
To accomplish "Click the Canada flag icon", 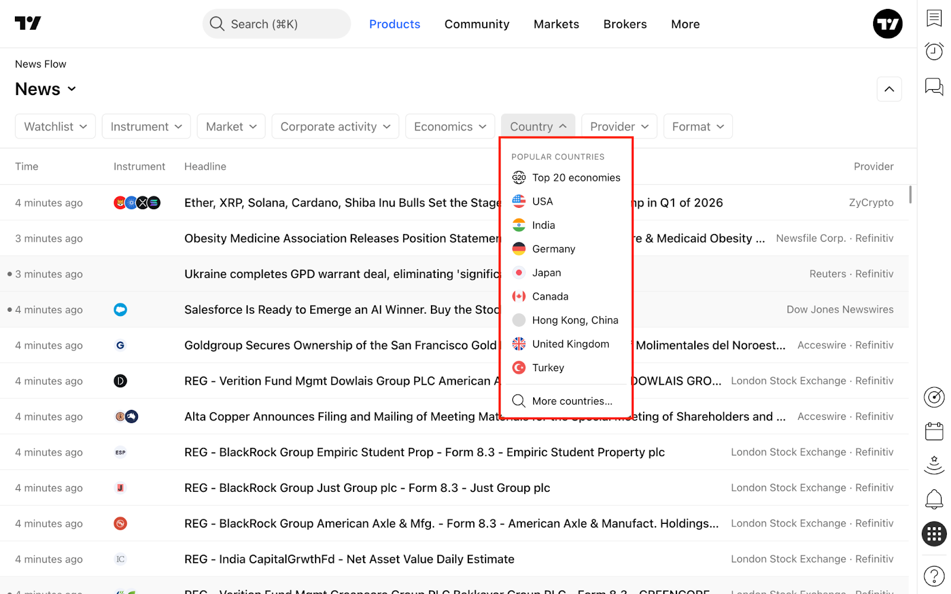I will [519, 296].
